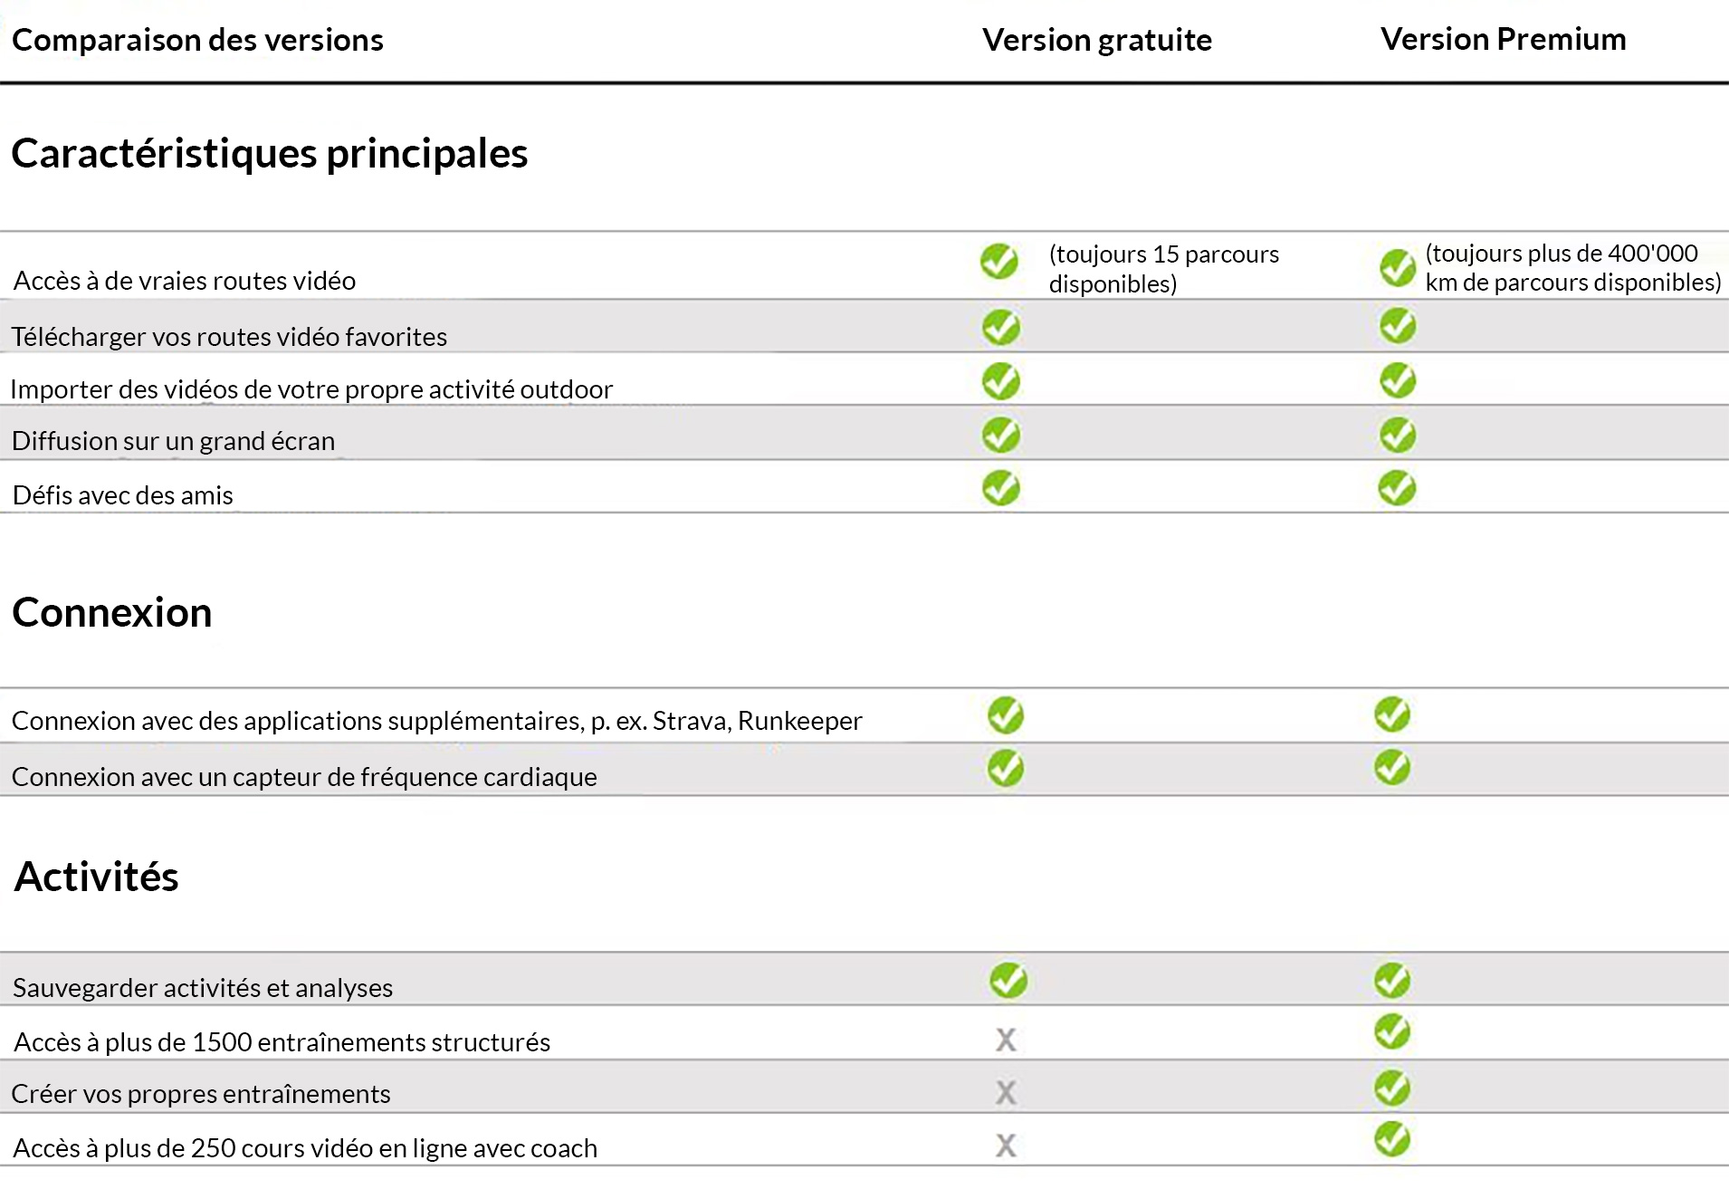The width and height of the screenshot is (1729, 1189).
Task: Click free version checkmark for Télécharger routes vidéo
Action: click(1000, 327)
